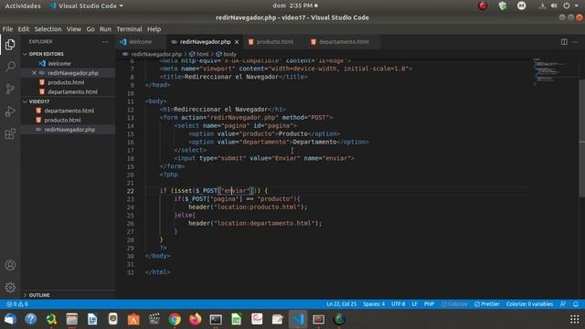This screenshot has width=585, height=329.
Task: Open the Help icon in the dock
Action: tap(30, 319)
